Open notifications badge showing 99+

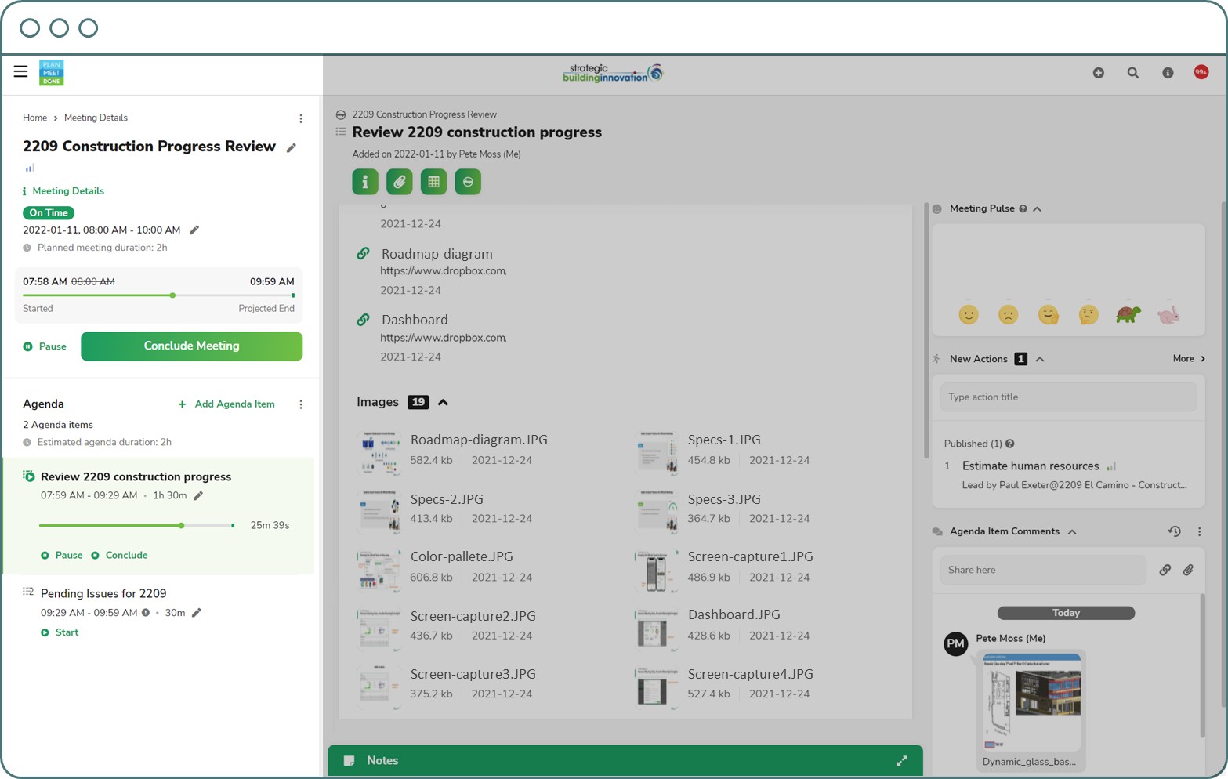pyautogui.click(x=1201, y=72)
